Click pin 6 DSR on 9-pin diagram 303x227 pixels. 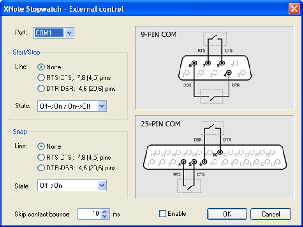[194, 63]
